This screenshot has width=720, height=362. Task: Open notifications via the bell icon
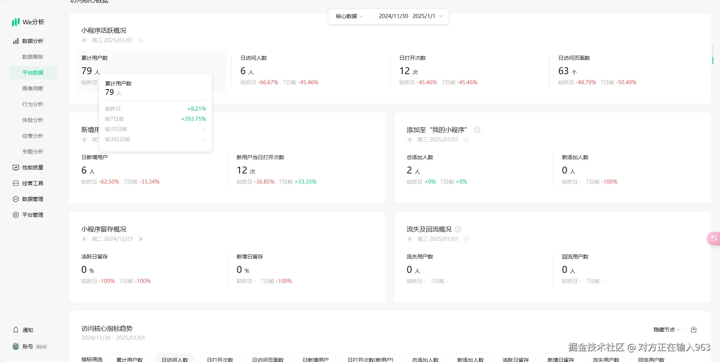click(x=16, y=330)
